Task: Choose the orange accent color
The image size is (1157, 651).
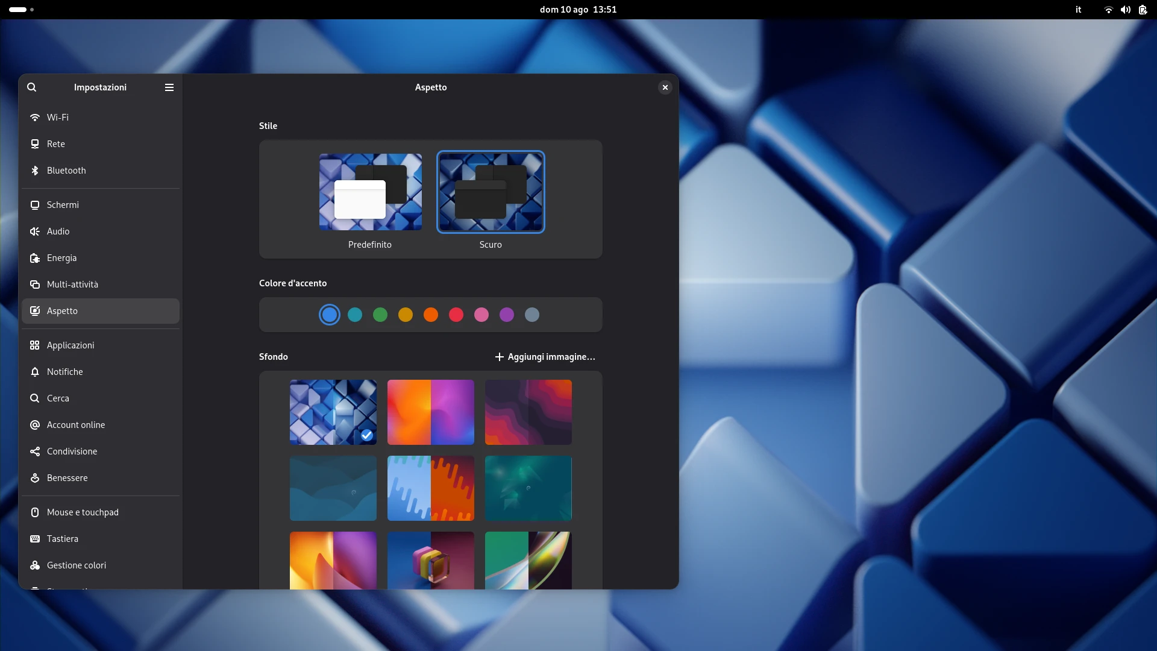Action: coord(431,315)
